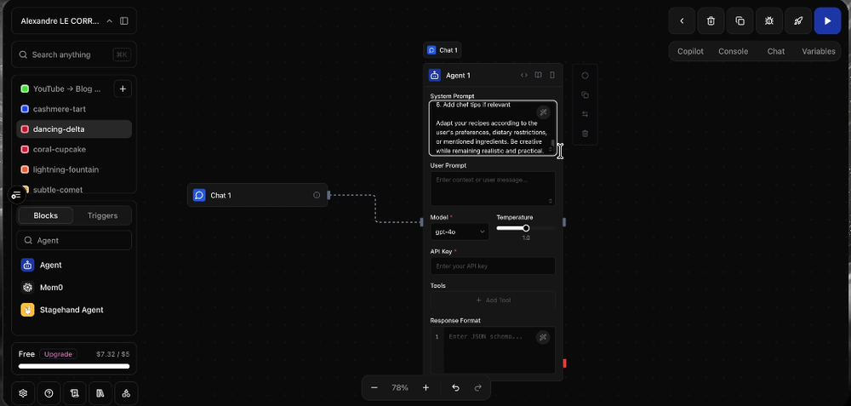Switch to the Variables tab
This screenshot has height=406, width=851.
(819, 52)
